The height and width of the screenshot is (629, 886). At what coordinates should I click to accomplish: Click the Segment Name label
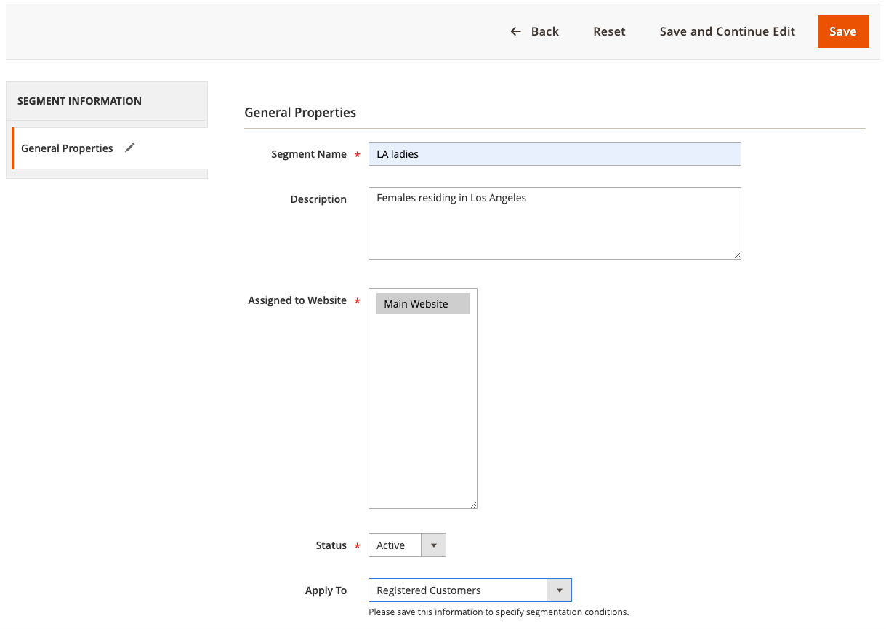(309, 154)
